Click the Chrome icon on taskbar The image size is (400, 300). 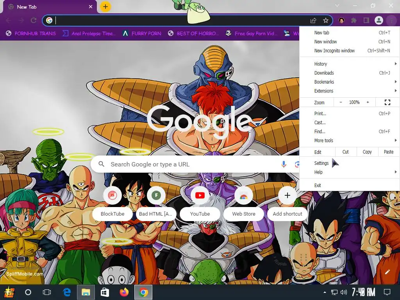point(143,292)
